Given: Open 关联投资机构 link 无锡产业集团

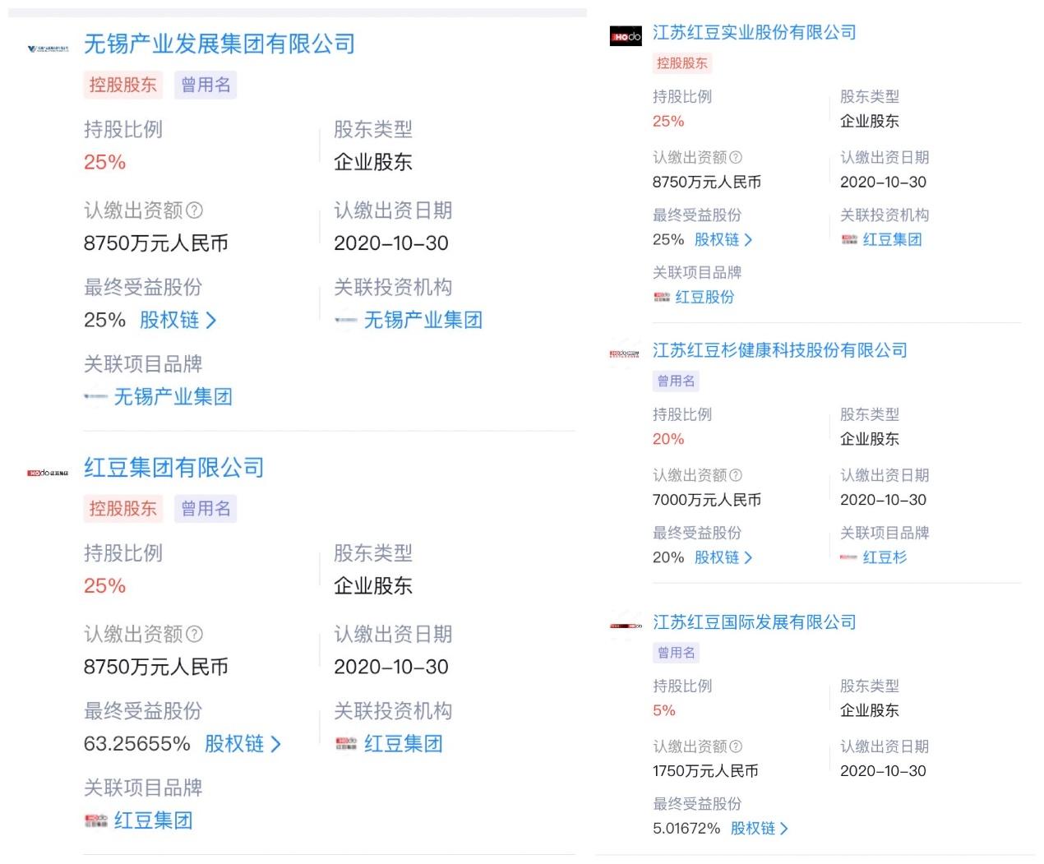Looking at the screenshot, I should click(423, 320).
